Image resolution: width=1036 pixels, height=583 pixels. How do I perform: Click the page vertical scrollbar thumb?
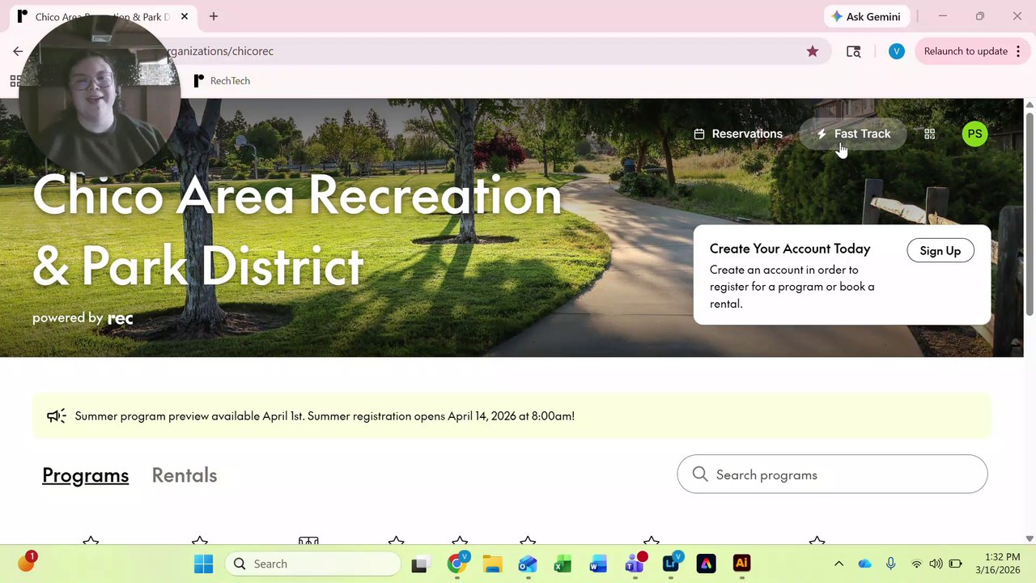pos(1030,214)
